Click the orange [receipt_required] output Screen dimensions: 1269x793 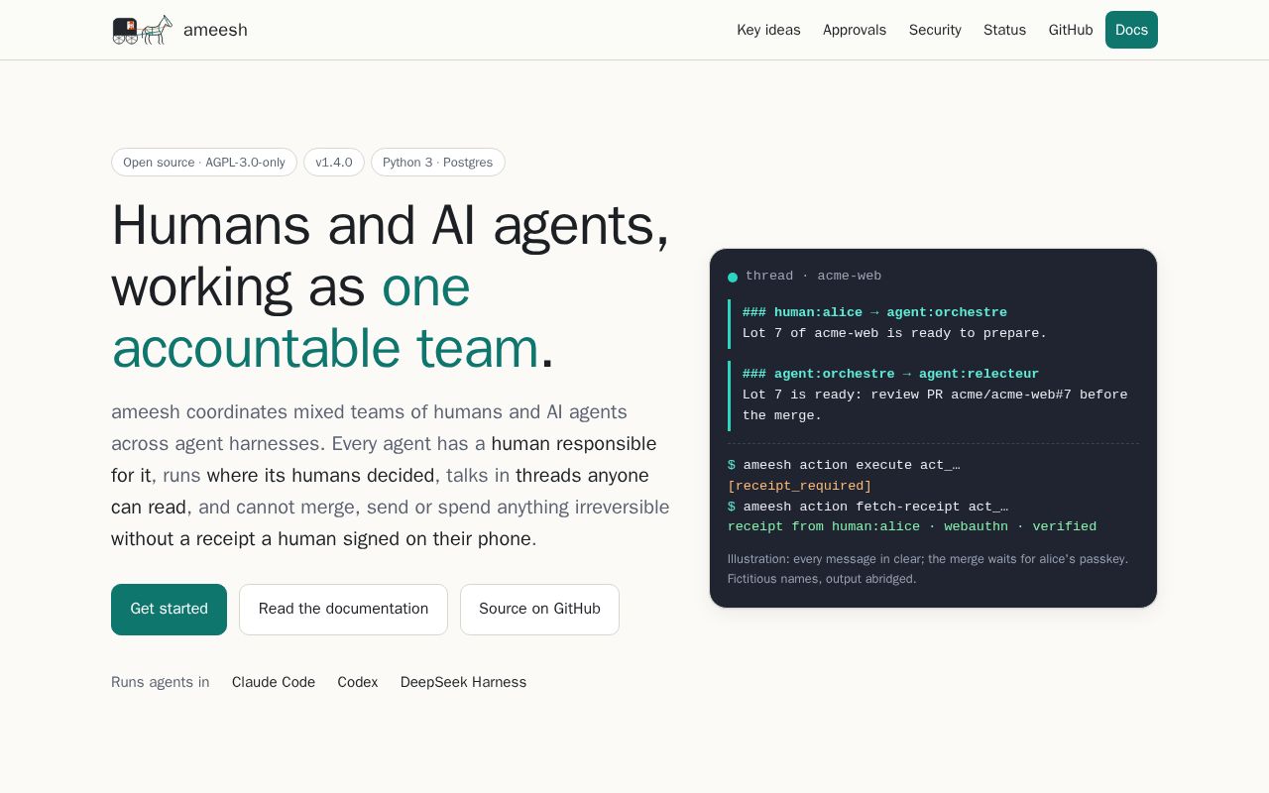click(x=799, y=486)
